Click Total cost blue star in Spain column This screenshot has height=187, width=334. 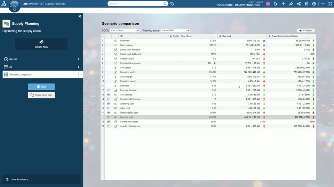tap(313, 86)
